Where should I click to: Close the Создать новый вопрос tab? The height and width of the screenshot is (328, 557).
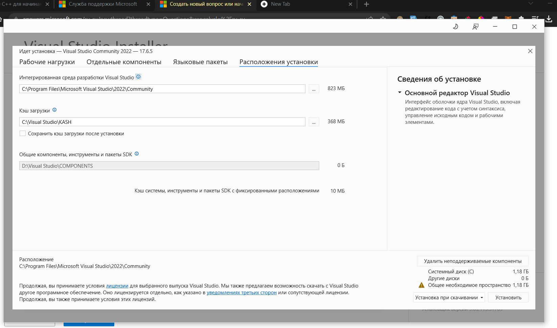[249, 4]
